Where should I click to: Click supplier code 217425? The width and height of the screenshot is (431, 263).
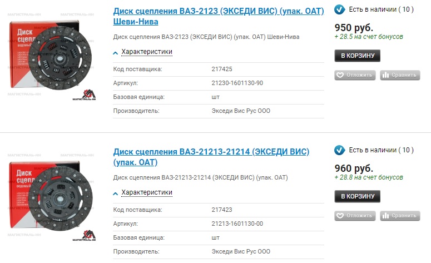[222, 70]
